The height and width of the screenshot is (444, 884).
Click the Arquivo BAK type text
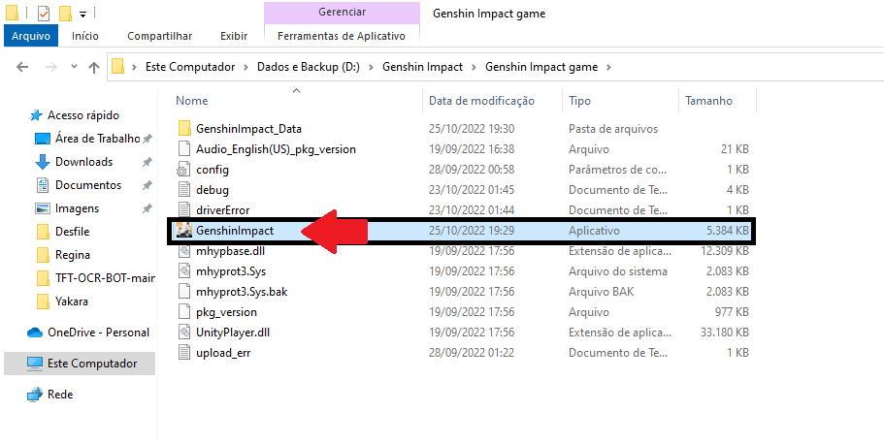[601, 292]
